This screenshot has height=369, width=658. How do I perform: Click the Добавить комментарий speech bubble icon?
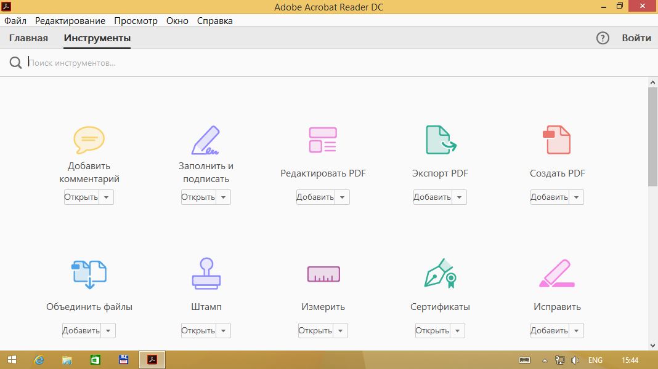(89, 140)
